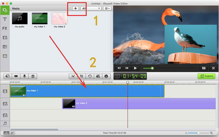Image resolution: width=219 pixels, height=137 pixels.
Task: Toggle audio on my video 2 clip
Action: point(73,106)
